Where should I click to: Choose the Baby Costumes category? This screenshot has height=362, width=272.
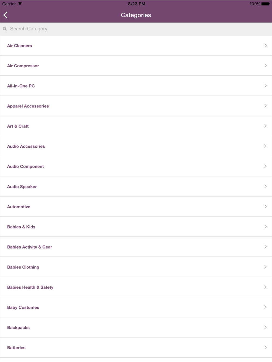click(136, 307)
